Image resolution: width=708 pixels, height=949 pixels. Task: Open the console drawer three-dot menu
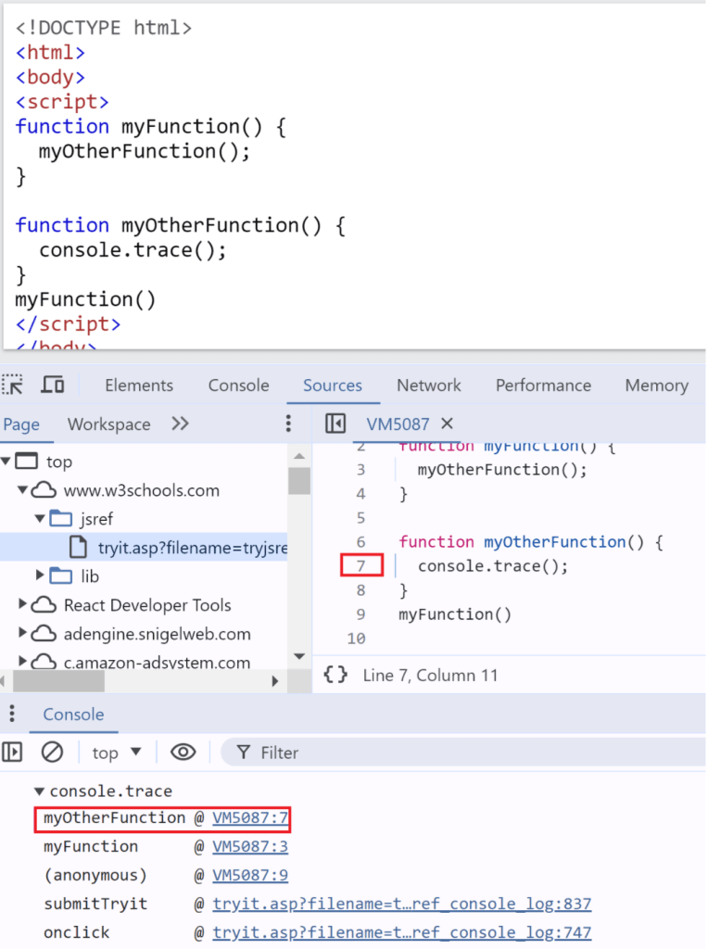(11, 715)
